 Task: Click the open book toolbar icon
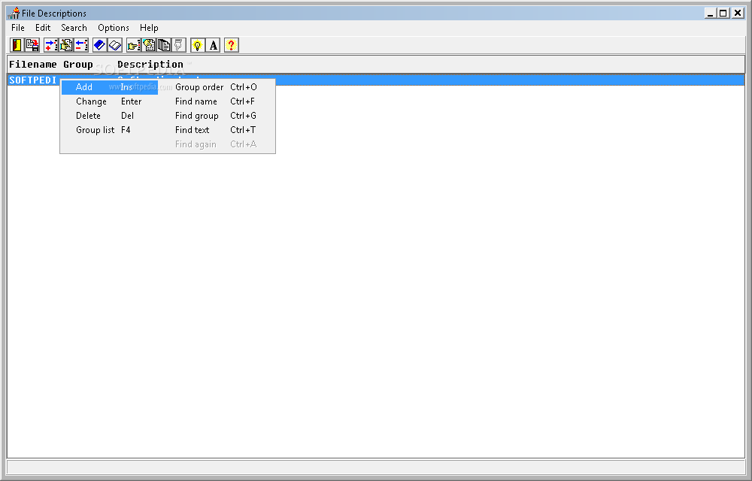(114, 45)
